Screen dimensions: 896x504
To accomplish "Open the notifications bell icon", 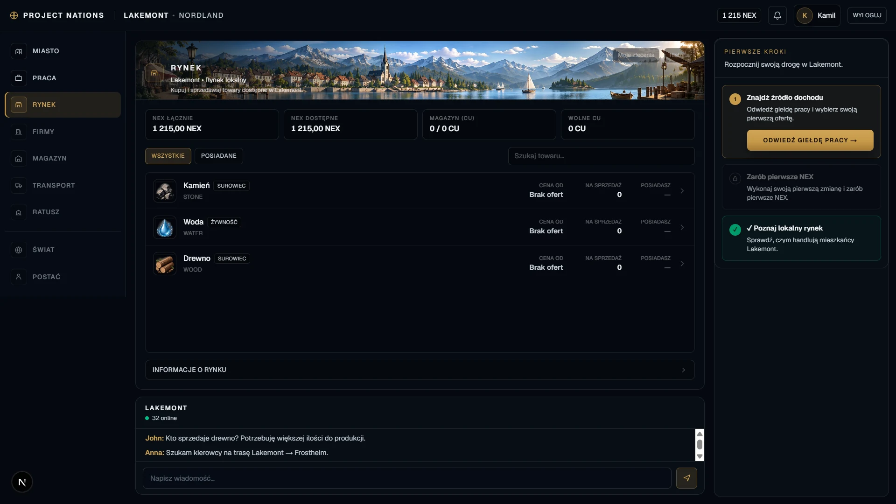I will point(777,15).
